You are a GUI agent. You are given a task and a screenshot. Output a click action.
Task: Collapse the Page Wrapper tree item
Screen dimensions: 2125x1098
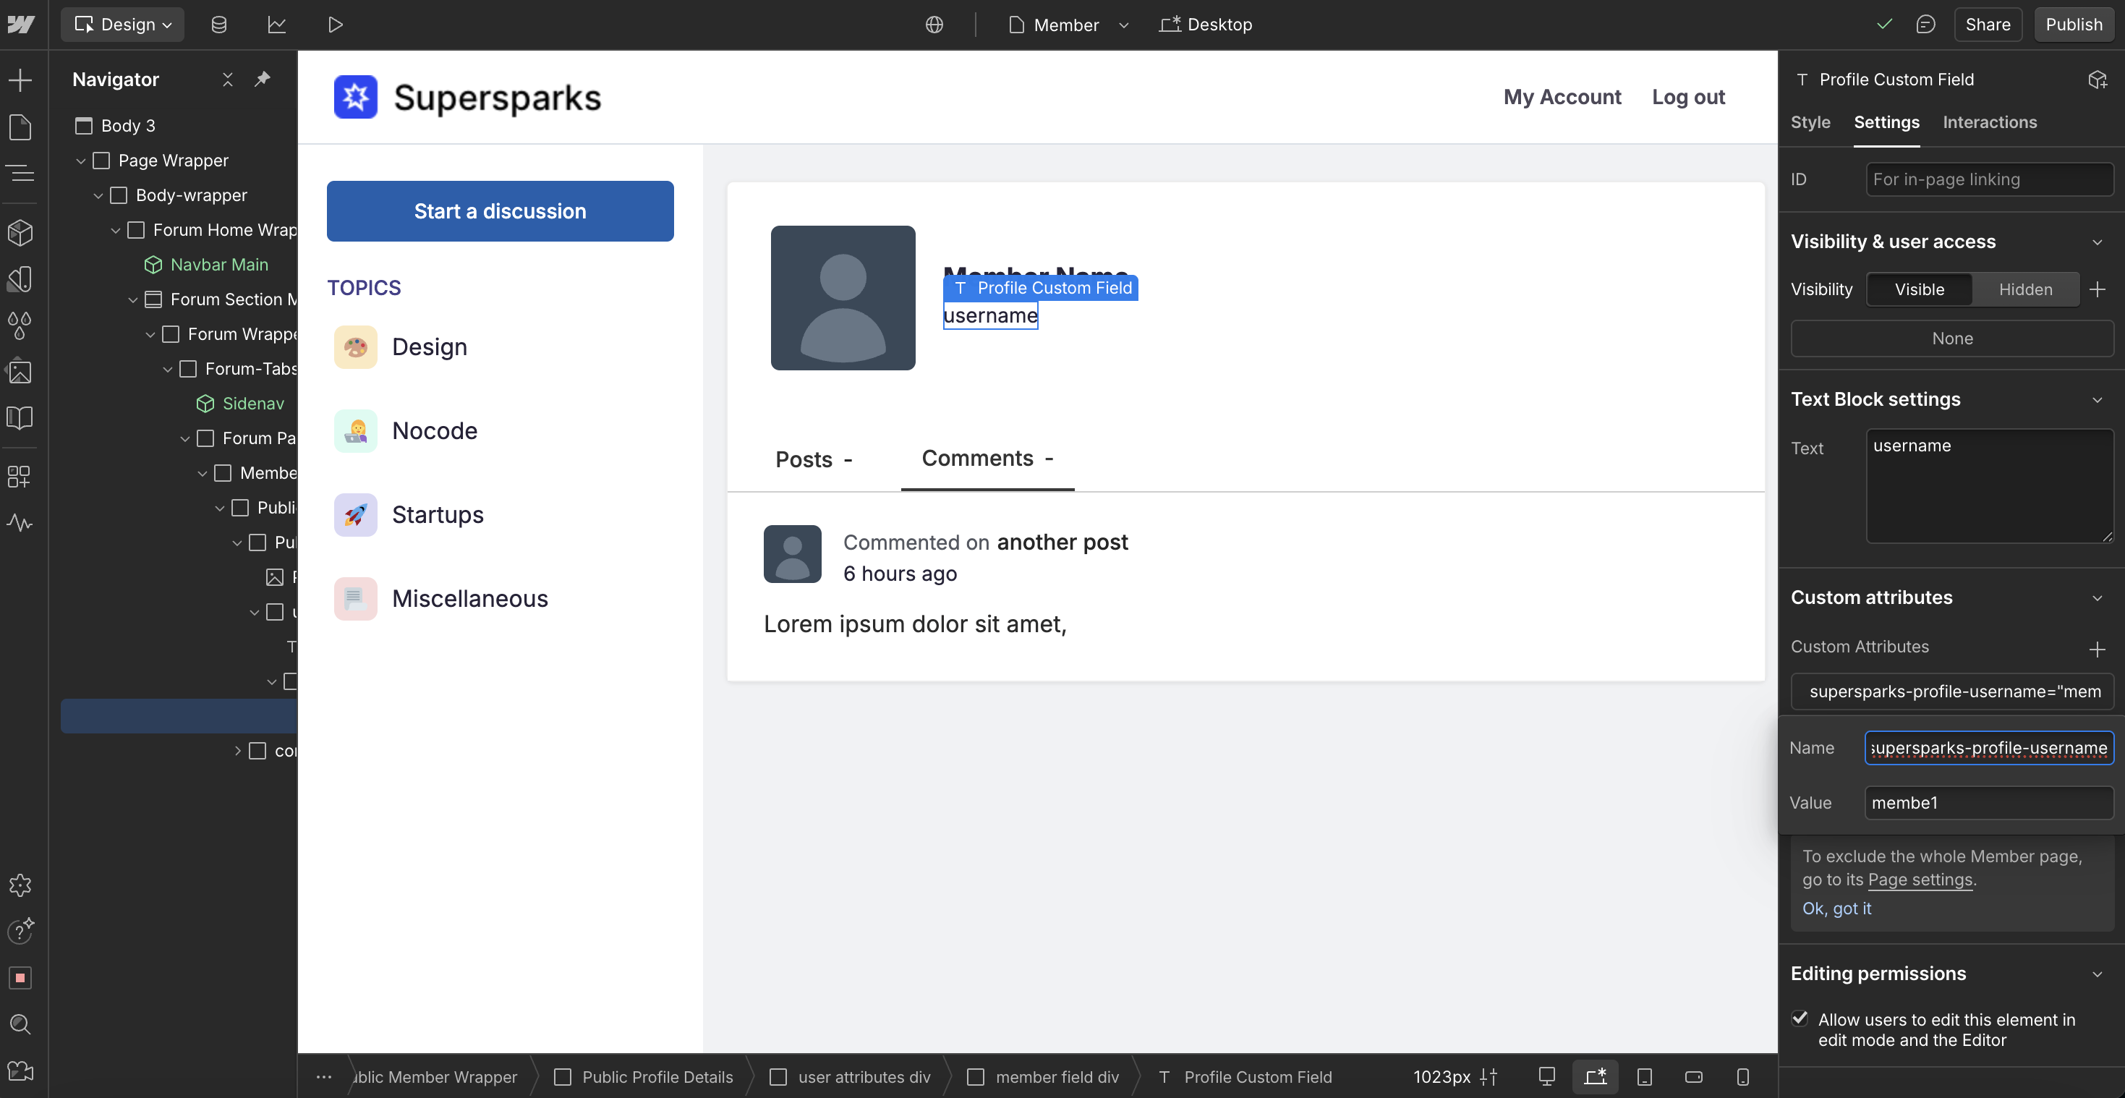pyautogui.click(x=81, y=161)
